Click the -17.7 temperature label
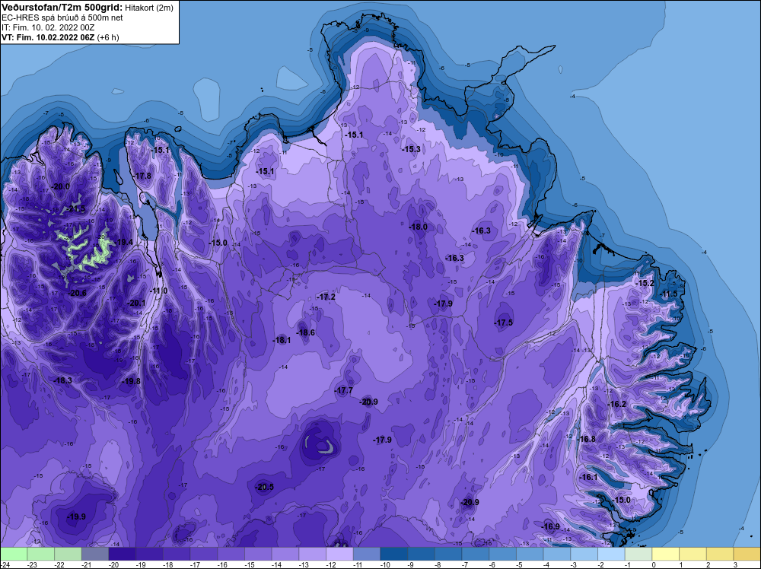Image resolution: width=761 pixels, height=569 pixels. coord(344,390)
